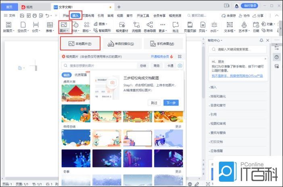Switch to the 审阅 ribbon tab
This screenshot has height=187, width=283.
[110, 16]
